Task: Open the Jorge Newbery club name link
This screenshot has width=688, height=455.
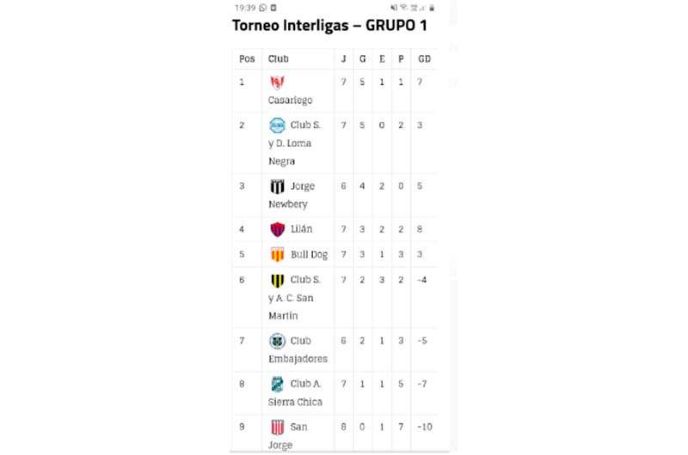Action: (x=292, y=196)
